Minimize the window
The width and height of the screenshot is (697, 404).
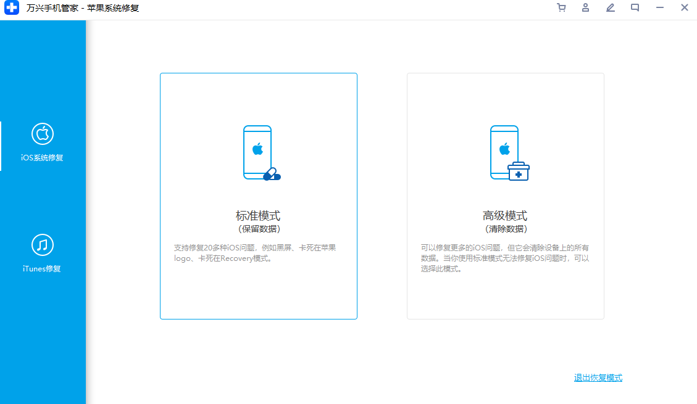(660, 7)
